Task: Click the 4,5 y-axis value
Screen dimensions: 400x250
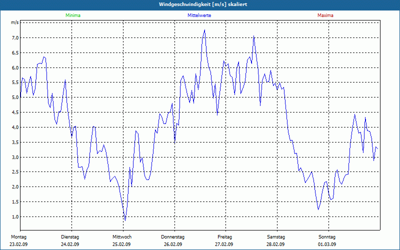Action: [x=15, y=112]
